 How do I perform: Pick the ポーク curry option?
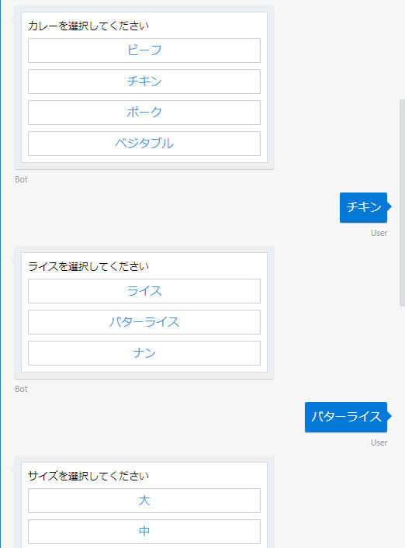coord(144,113)
